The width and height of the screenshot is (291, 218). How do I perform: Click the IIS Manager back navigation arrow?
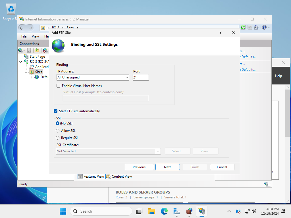pyautogui.click(x=22, y=28)
